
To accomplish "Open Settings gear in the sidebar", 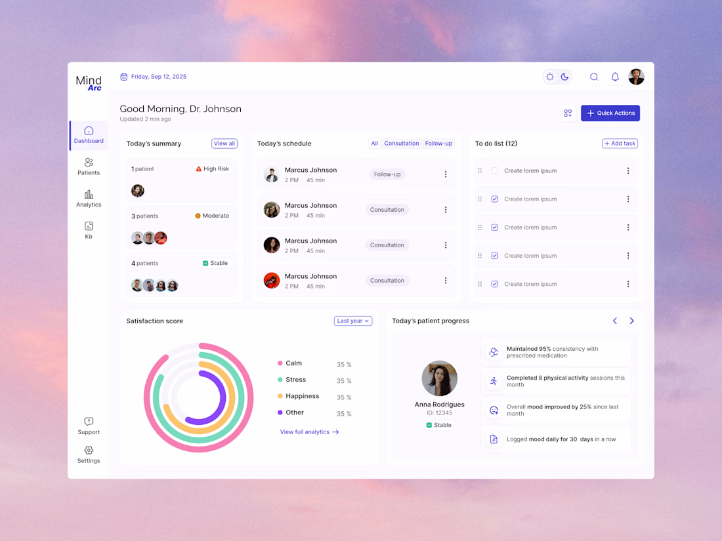I will pos(89,454).
